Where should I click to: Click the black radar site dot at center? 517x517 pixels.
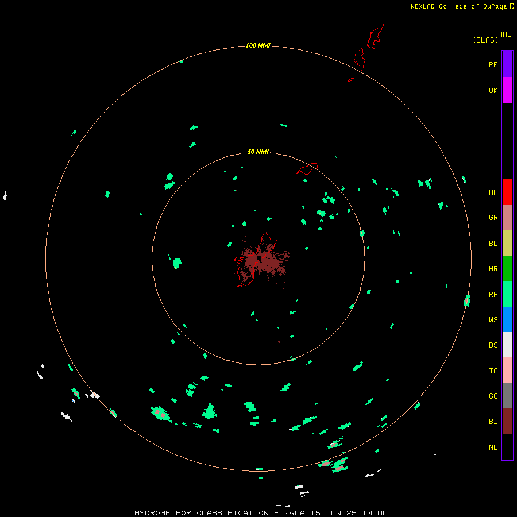[259, 257]
